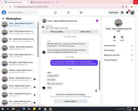Focus the Search Facebook field
Viewport: 138px width, 111px height.
coord(22,12)
